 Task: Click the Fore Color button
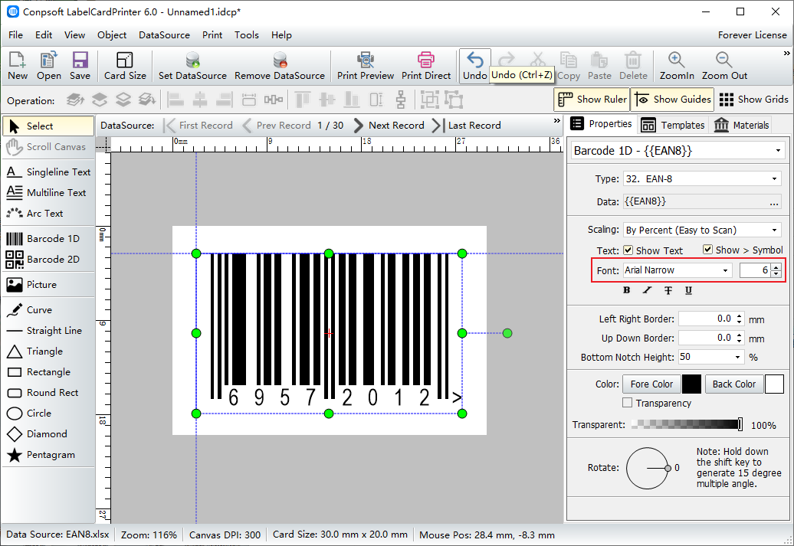click(651, 384)
